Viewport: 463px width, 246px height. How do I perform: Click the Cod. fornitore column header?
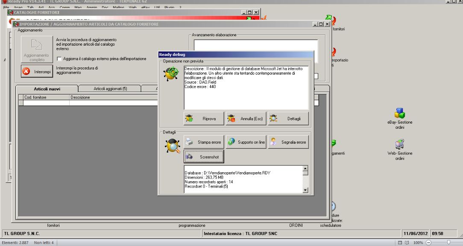coord(47,97)
